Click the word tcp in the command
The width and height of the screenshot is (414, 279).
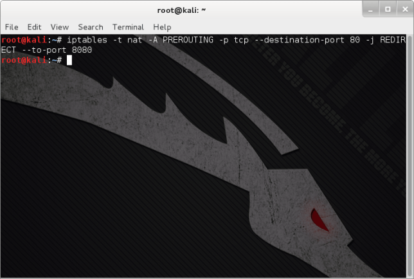coord(241,40)
